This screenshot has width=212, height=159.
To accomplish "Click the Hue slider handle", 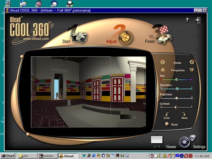I will pos(176,79).
